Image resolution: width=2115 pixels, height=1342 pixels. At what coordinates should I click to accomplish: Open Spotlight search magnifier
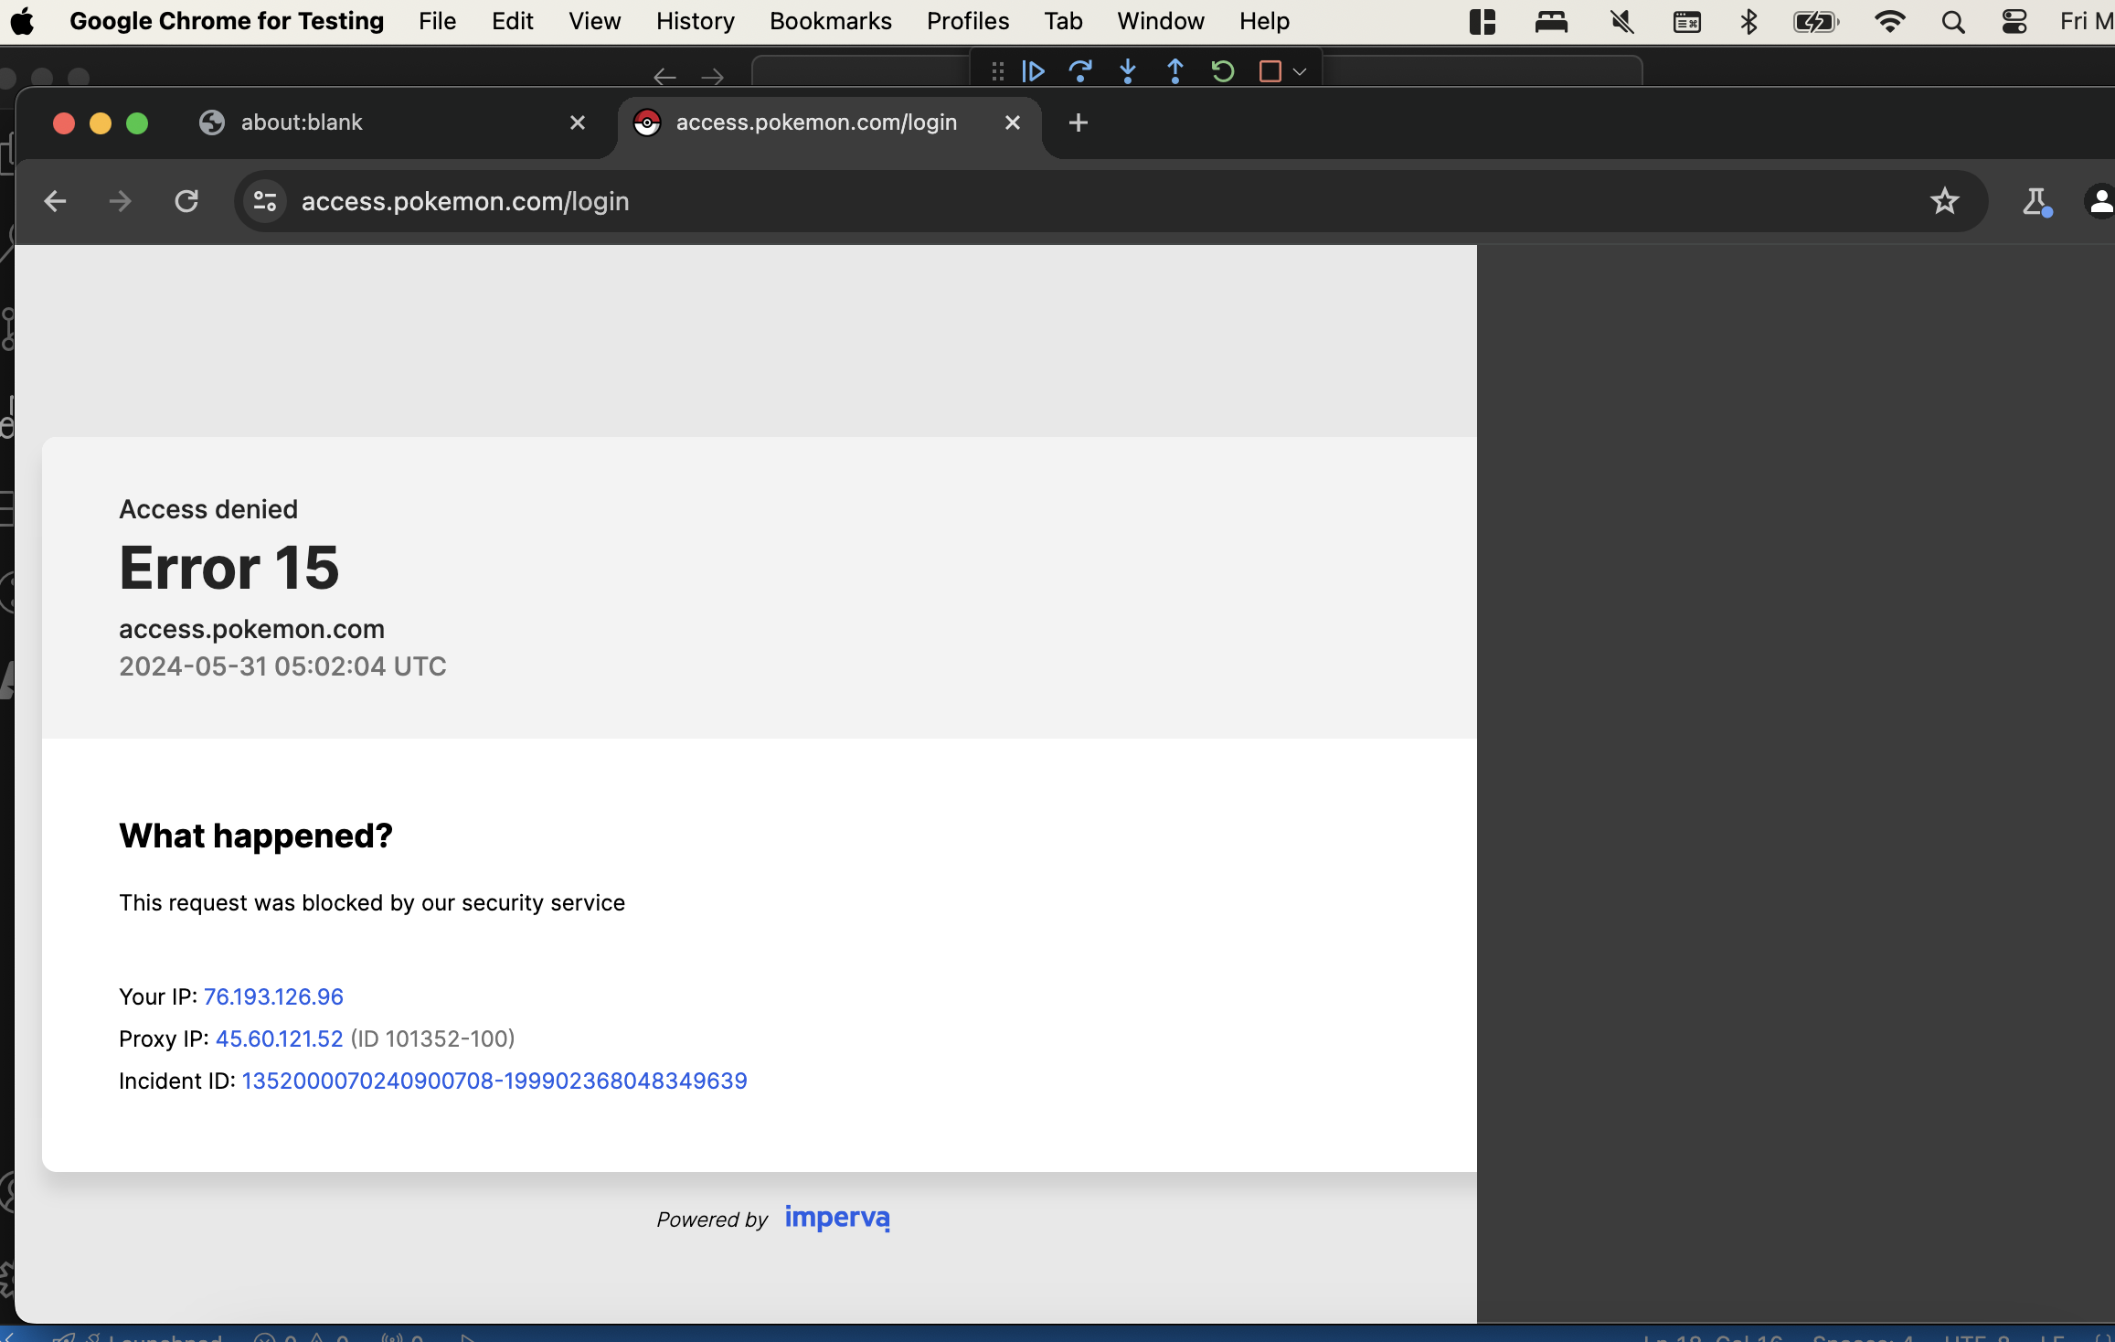pyautogui.click(x=1953, y=21)
